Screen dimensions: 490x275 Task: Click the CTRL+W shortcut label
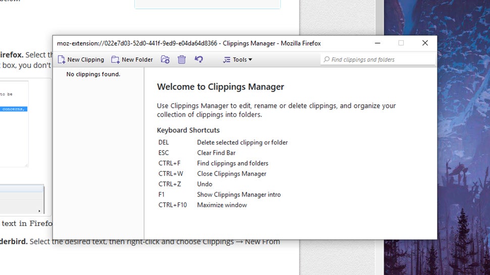[171, 174]
